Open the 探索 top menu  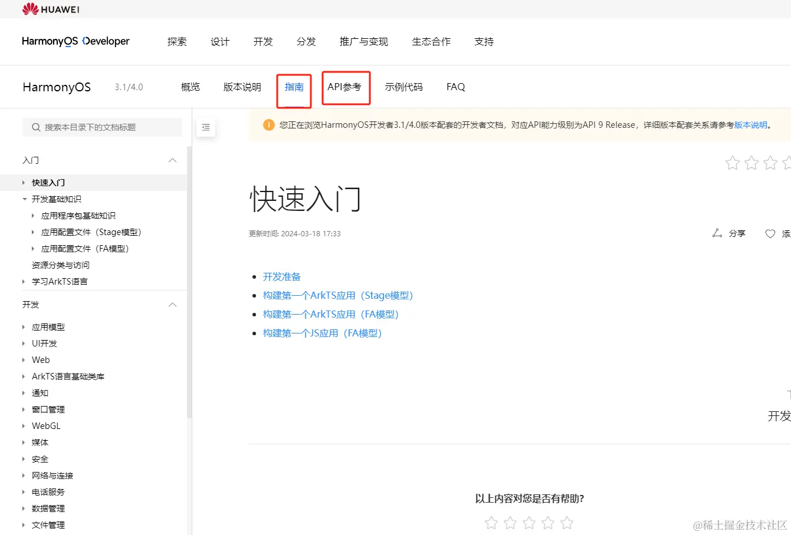[177, 41]
